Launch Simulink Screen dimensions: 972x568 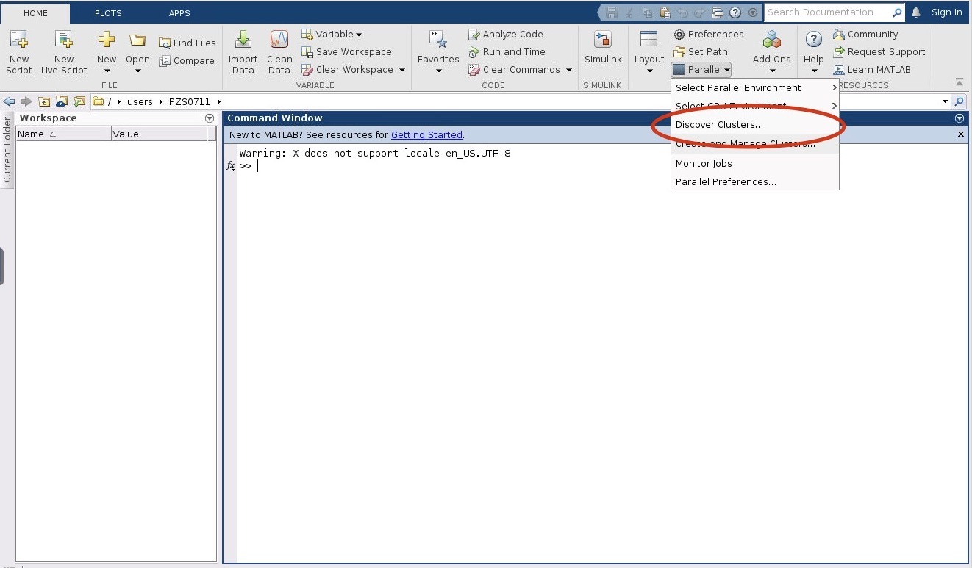[603, 48]
